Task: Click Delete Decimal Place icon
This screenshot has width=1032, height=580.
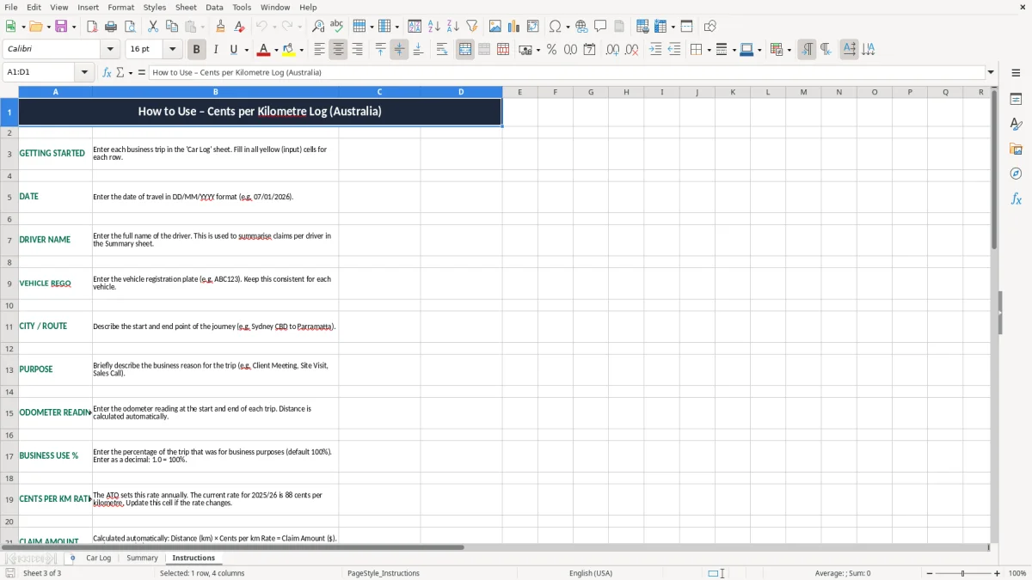Action: coord(632,50)
